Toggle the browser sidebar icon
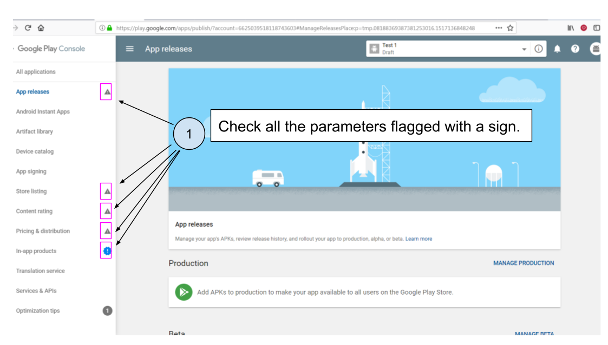This screenshot has width=608, height=345. 597,28
